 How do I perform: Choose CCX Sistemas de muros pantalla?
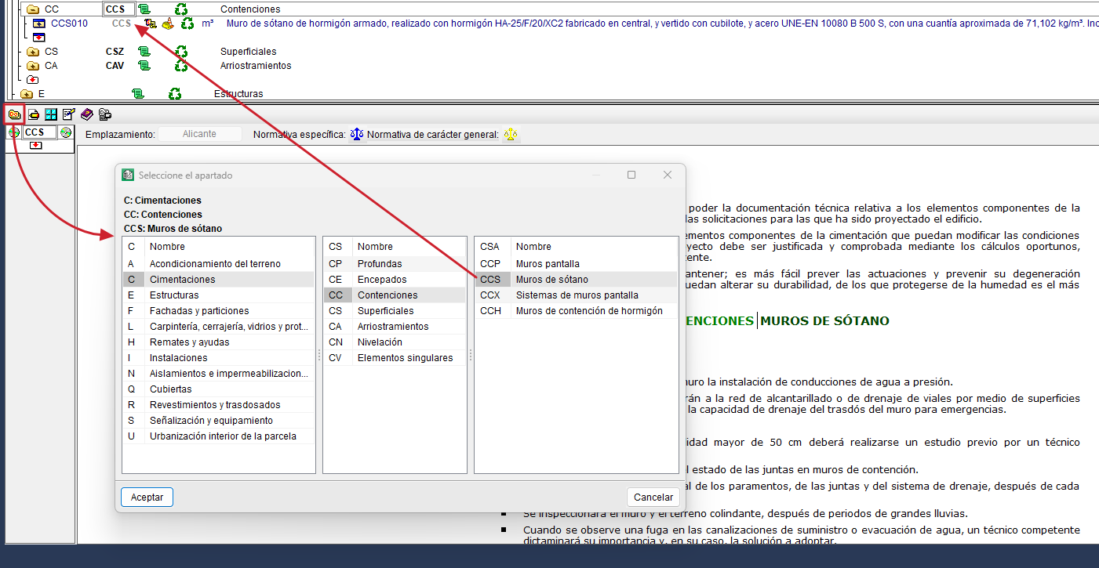click(x=576, y=295)
